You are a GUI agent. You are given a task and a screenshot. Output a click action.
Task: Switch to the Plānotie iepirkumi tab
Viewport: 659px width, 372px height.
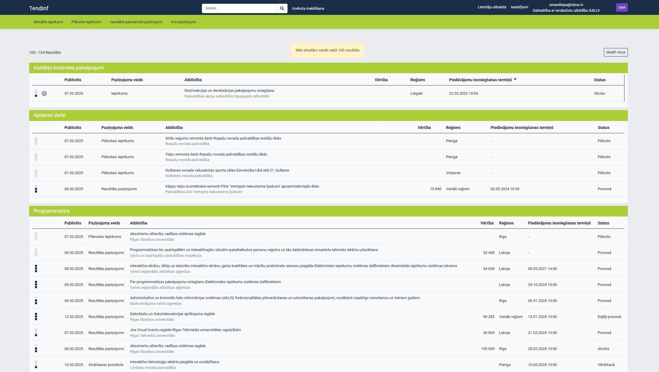coord(86,22)
